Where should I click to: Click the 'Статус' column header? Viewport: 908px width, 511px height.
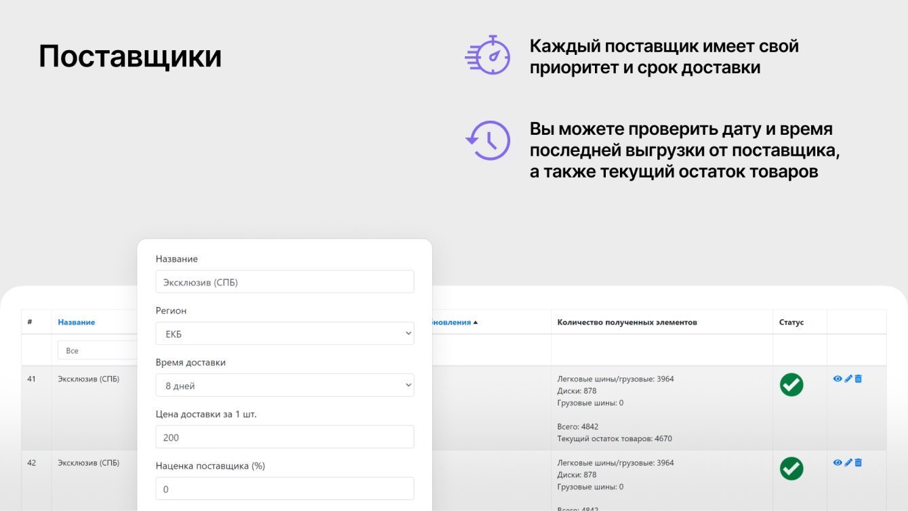[791, 322]
